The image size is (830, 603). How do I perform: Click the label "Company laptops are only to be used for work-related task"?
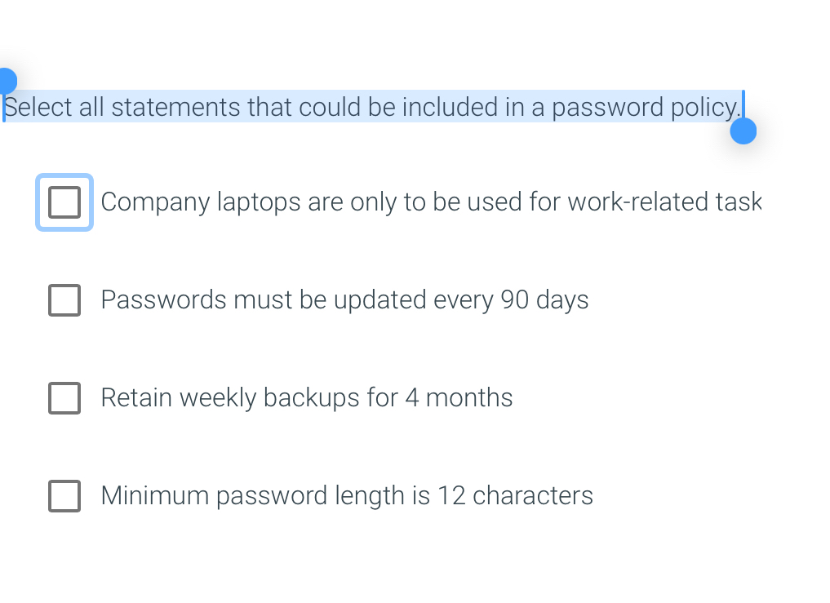pyautogui.click(x=431, y=202)
